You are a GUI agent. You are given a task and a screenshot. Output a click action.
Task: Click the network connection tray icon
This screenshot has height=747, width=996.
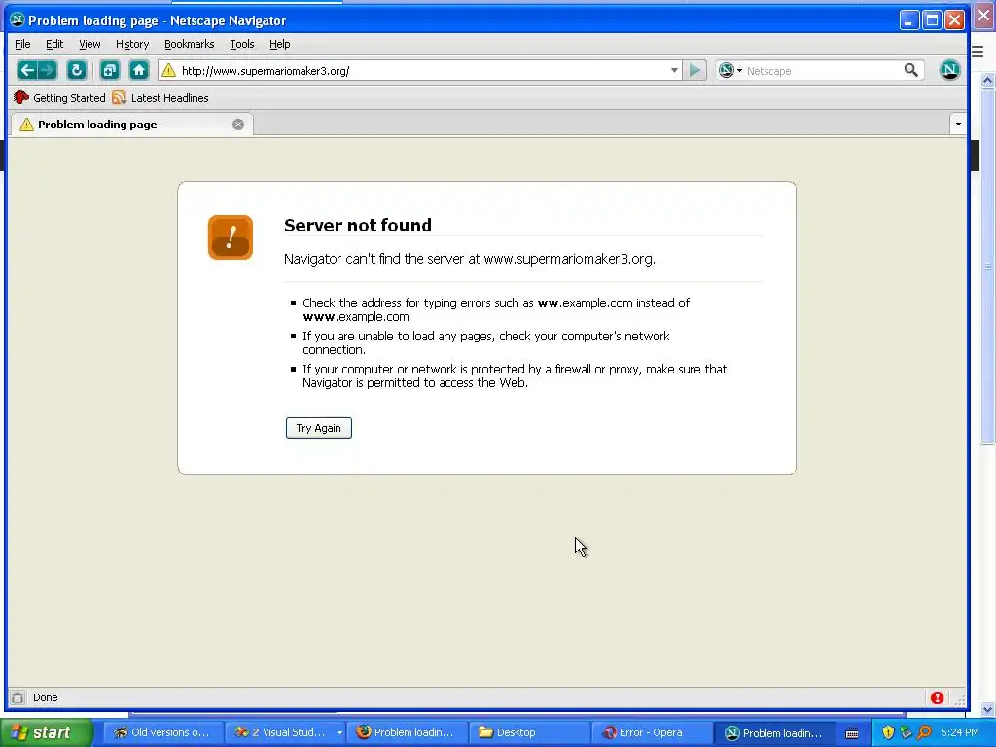coord(906,732)
